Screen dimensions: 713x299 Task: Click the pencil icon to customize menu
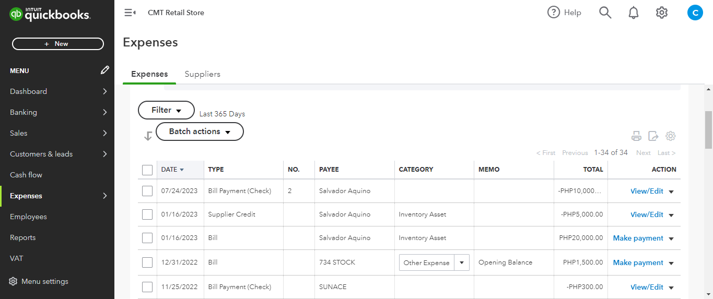tap(105, 70)
